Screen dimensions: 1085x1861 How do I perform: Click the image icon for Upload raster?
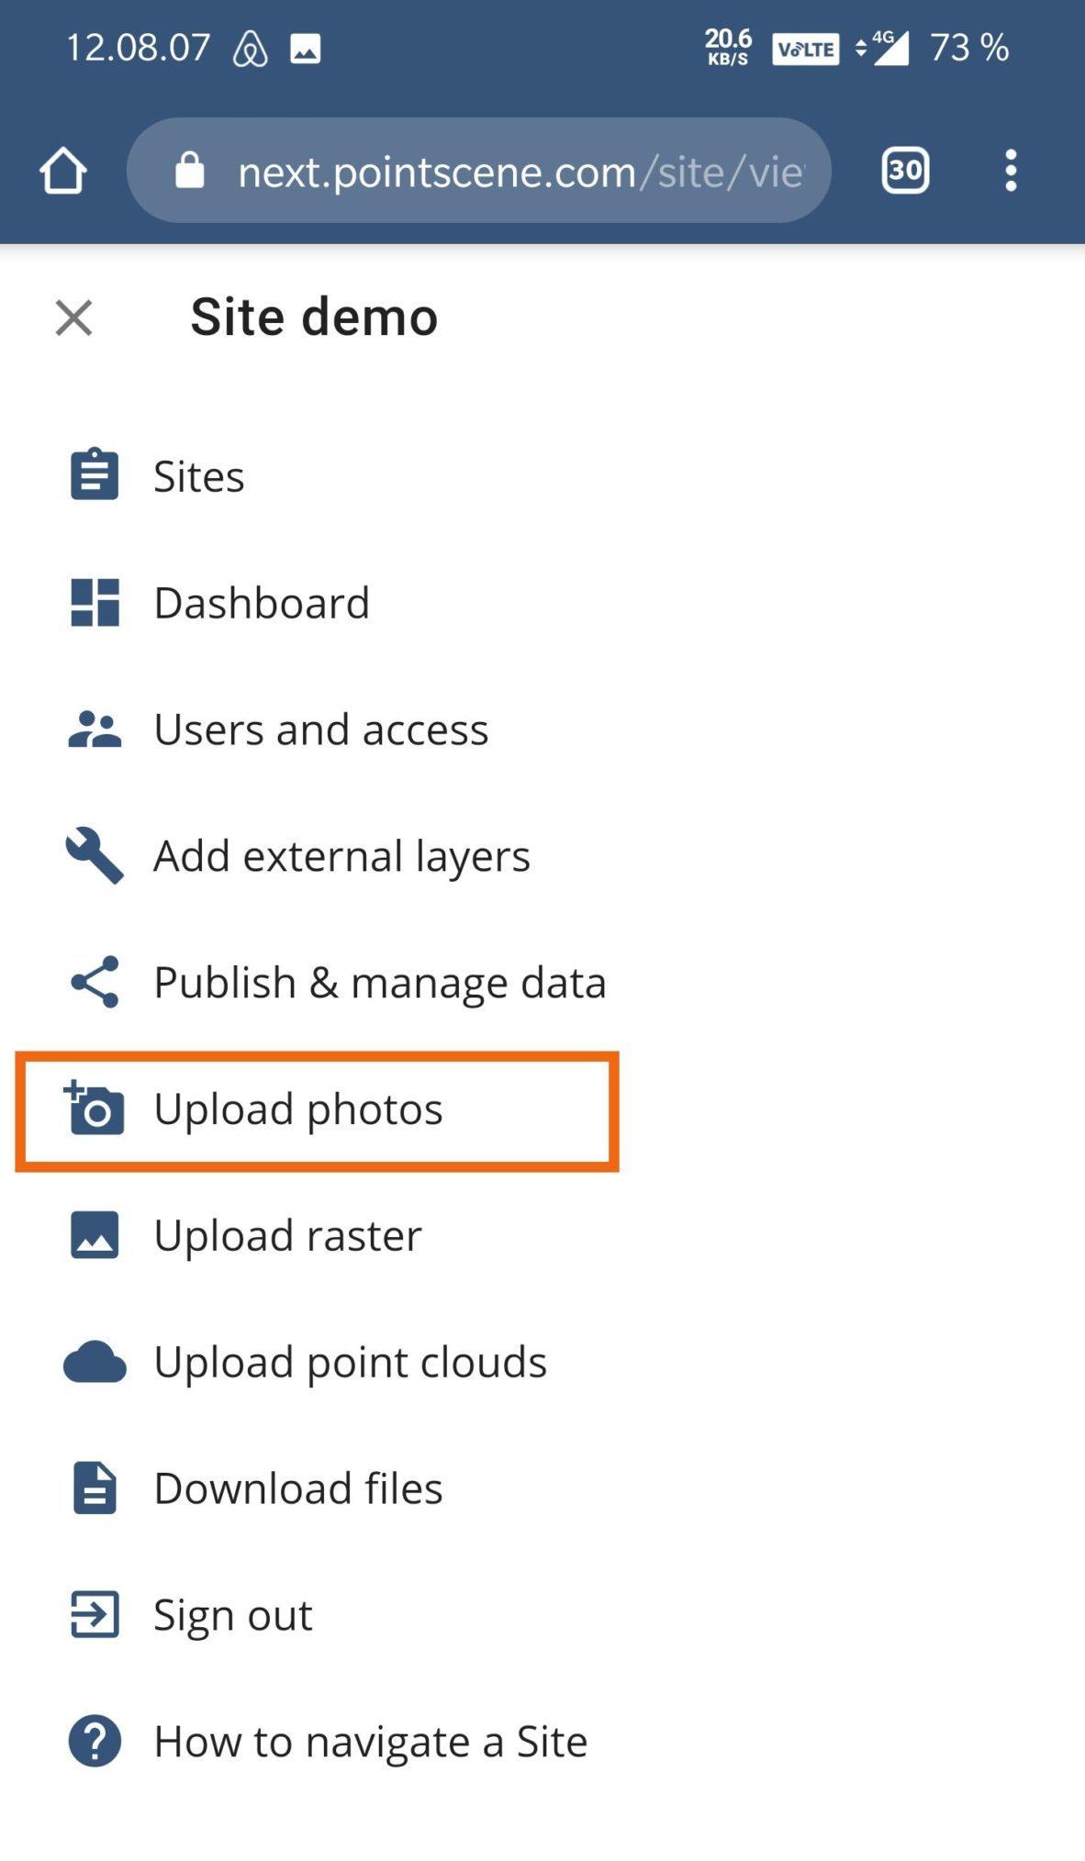point(95,1234)
